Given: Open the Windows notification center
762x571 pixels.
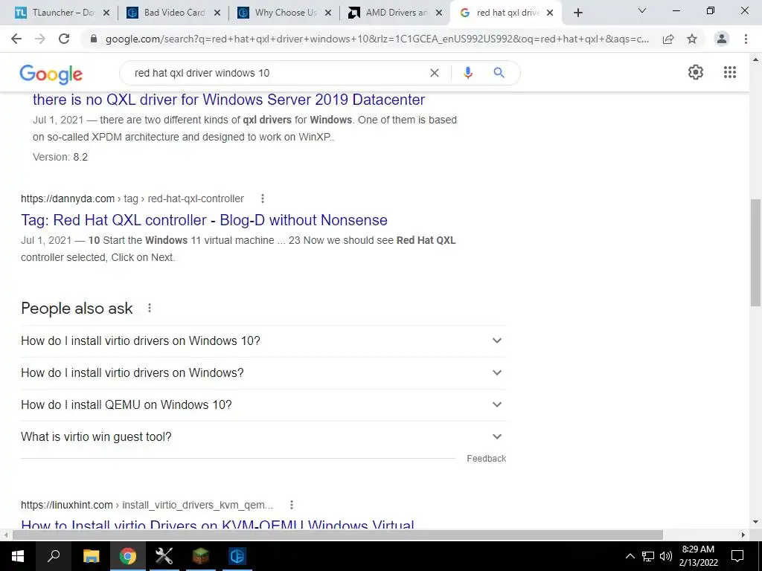Looking at the screenshot, I should (x=737, y=556).
